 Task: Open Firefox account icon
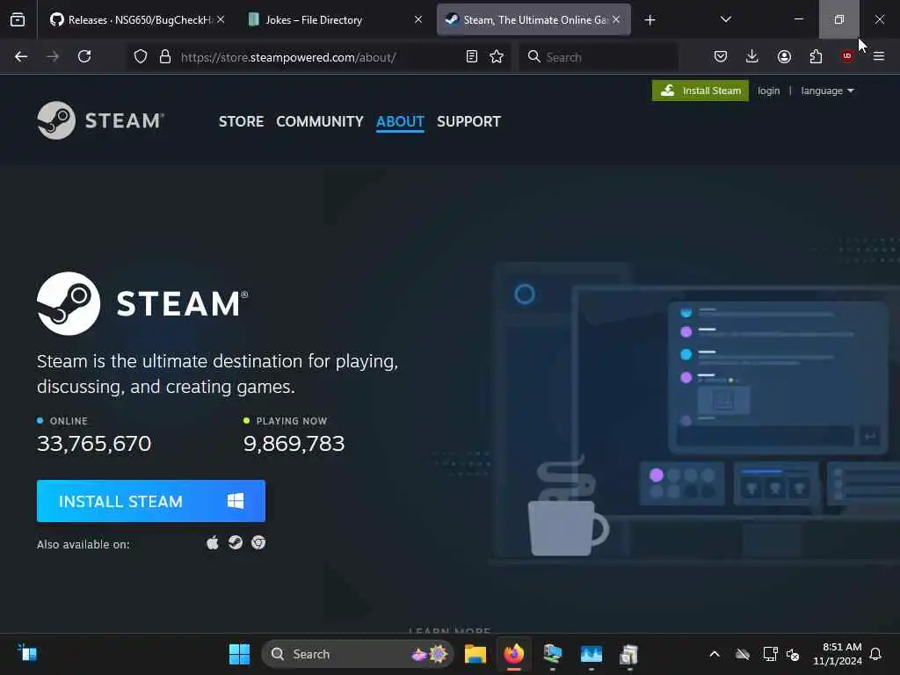[x=784, y=57]
